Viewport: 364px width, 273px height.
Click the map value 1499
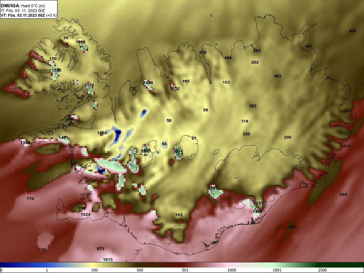257,212
